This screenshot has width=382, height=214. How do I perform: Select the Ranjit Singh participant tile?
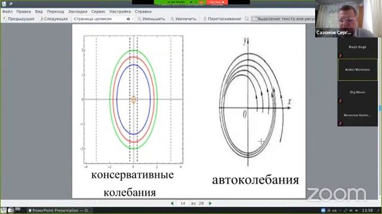click(x=358, y=48)
